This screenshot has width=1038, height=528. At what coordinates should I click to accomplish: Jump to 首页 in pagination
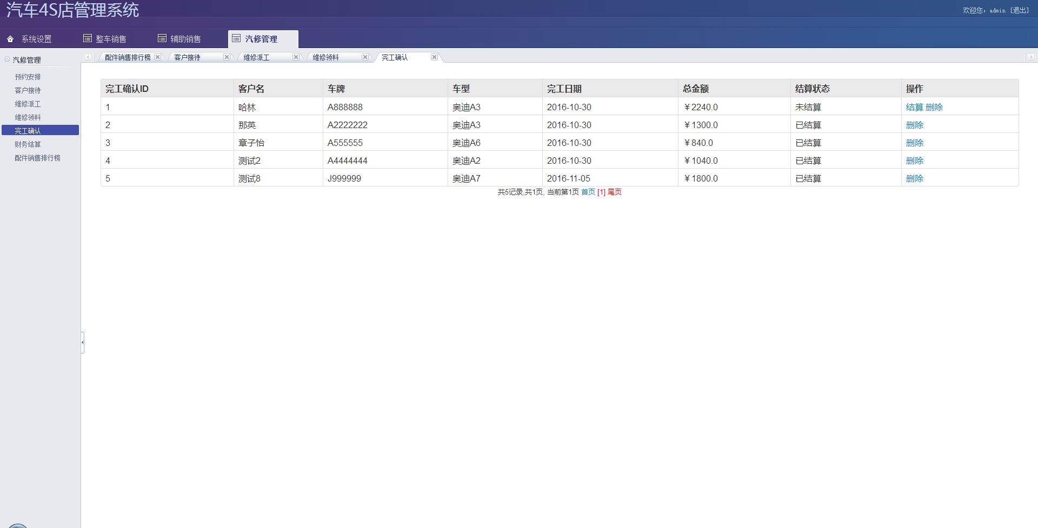pyautogui.click(x=588, y=192)
